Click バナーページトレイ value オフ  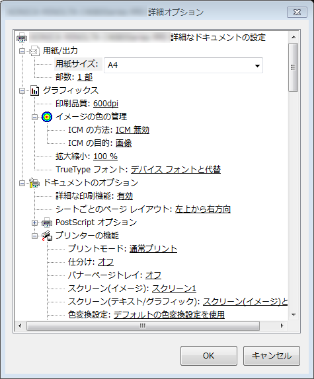coord(153,275)
